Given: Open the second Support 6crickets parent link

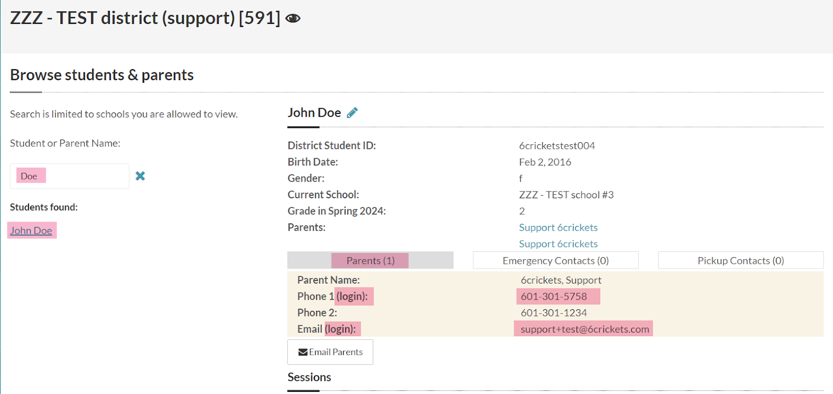Looking at the screenshot, I should tap(558, 244).
